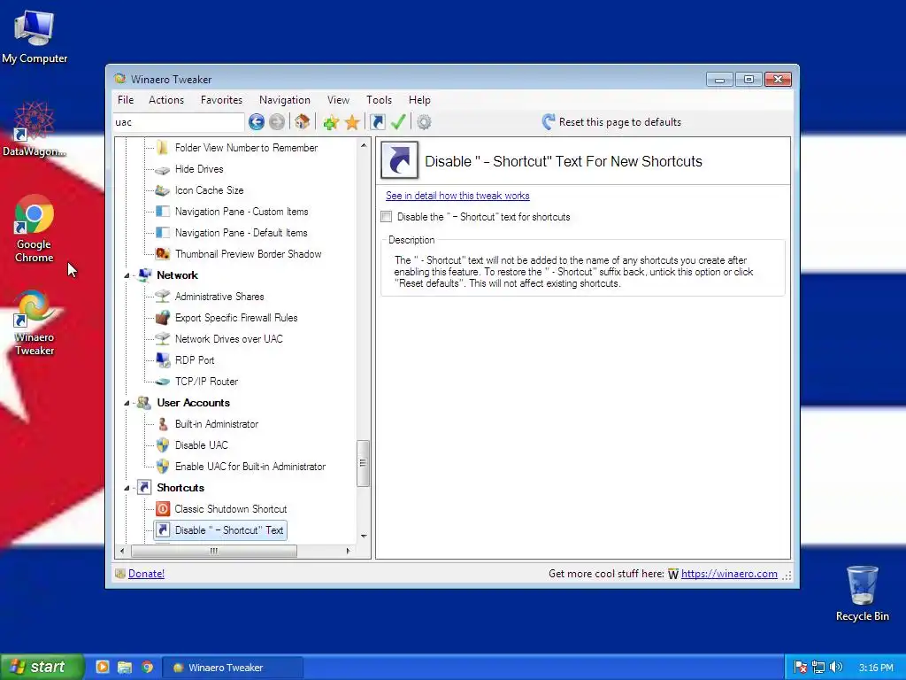Select Disable "- Shortcut" Text tree item

click(220, 530)
